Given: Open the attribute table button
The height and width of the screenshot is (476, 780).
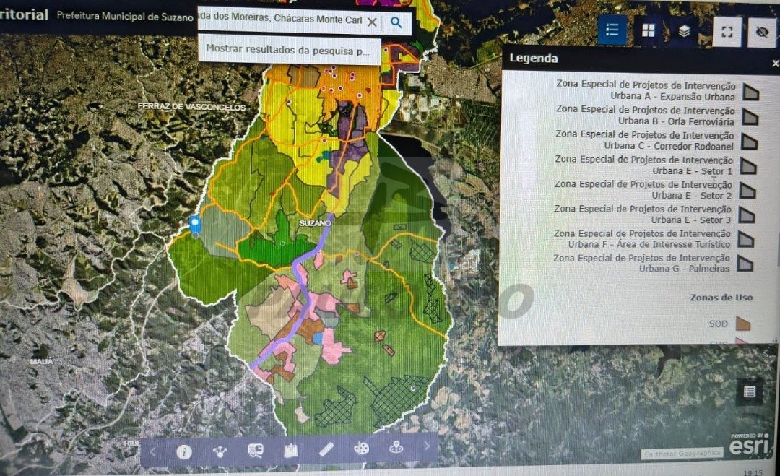Looking at the screenshot, I should click(x=750, y=392).
